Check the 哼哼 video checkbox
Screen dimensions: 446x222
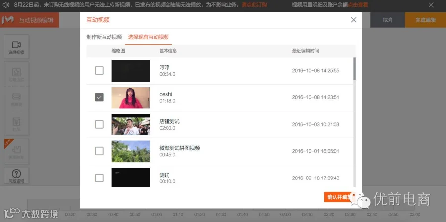point(99,70)
